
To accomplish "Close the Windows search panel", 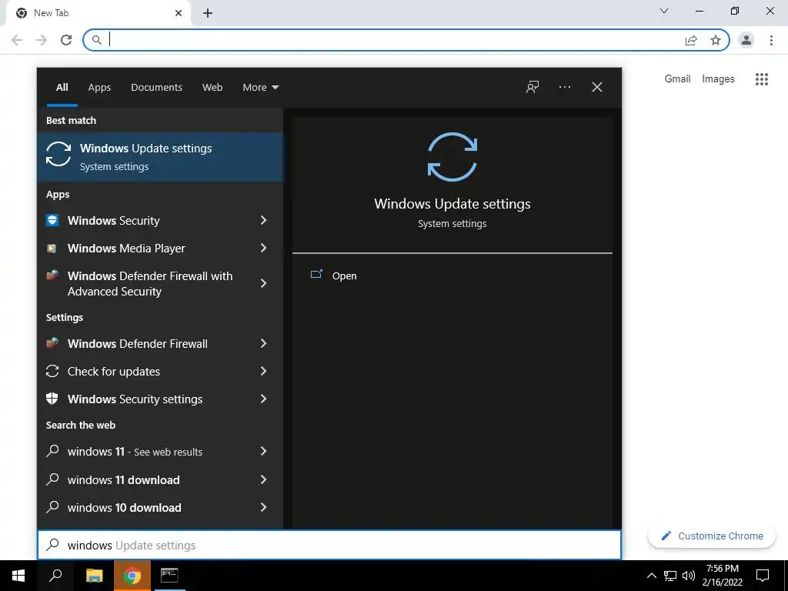I will 597,87.
